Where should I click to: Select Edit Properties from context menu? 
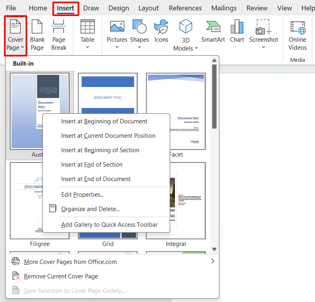coord(82,195)
